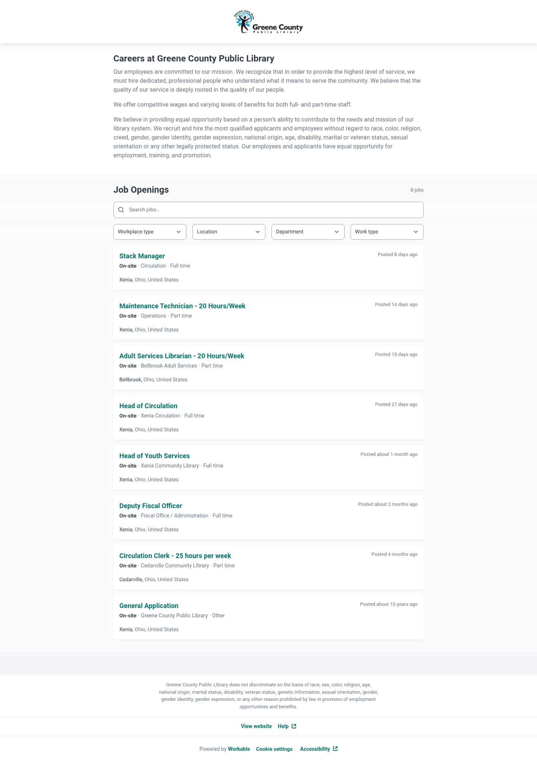The width and height of the screenshot is (537, 762).
Task: Open the Workplace type dropdown
Action: (x=150, y=232)
